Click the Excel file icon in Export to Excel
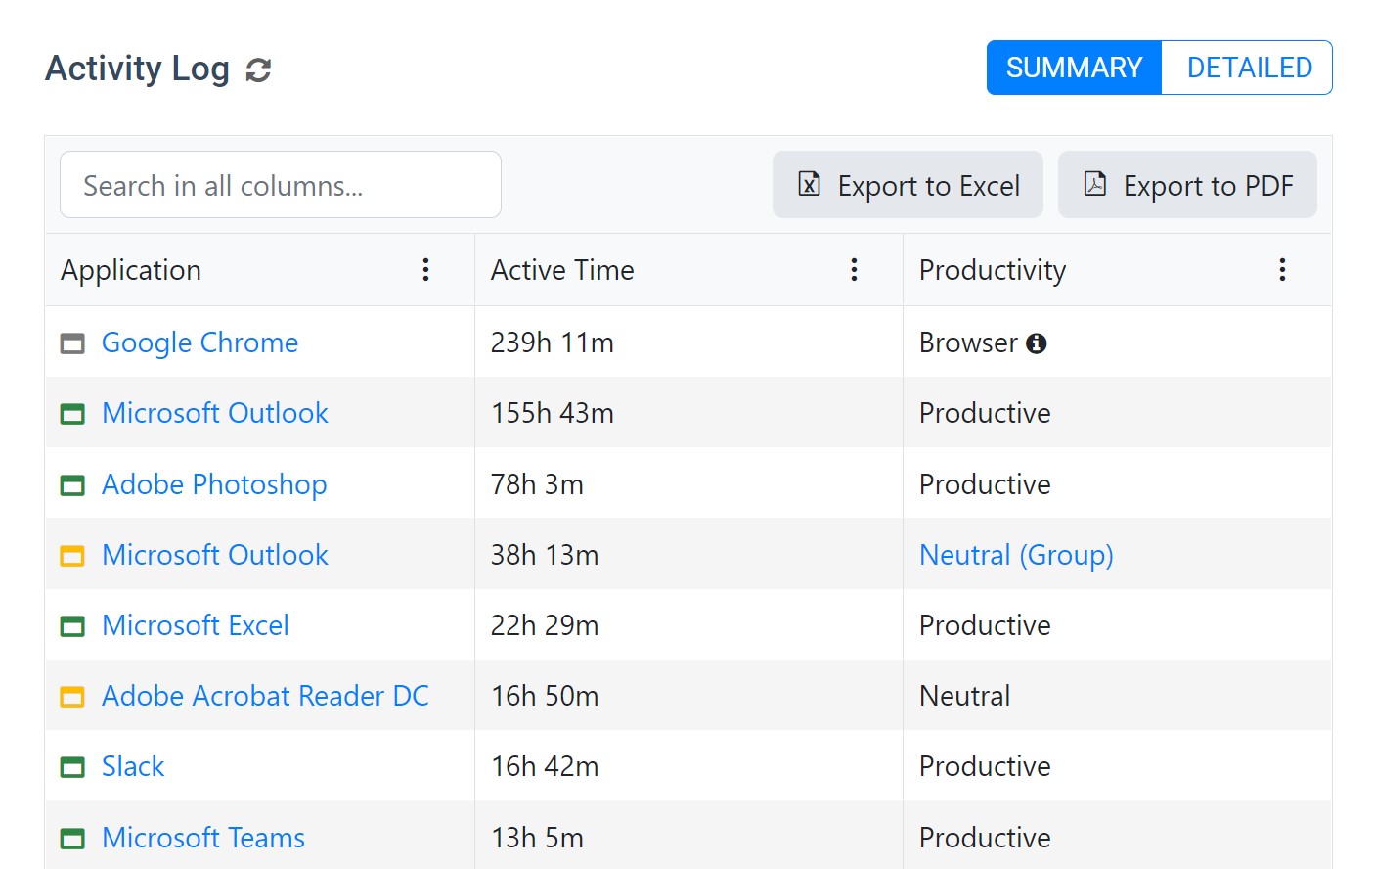This screenshot has width=1373, height=869. coord(810,184)
